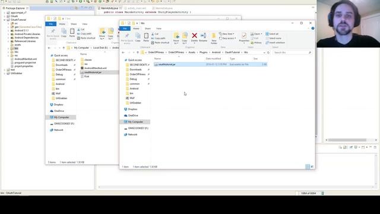The width and height of the screenshot is (380, 214).
Task: Click Plugins in front Explorer breadcrumb
Action: pyautogui.click(x=204, y=52)
